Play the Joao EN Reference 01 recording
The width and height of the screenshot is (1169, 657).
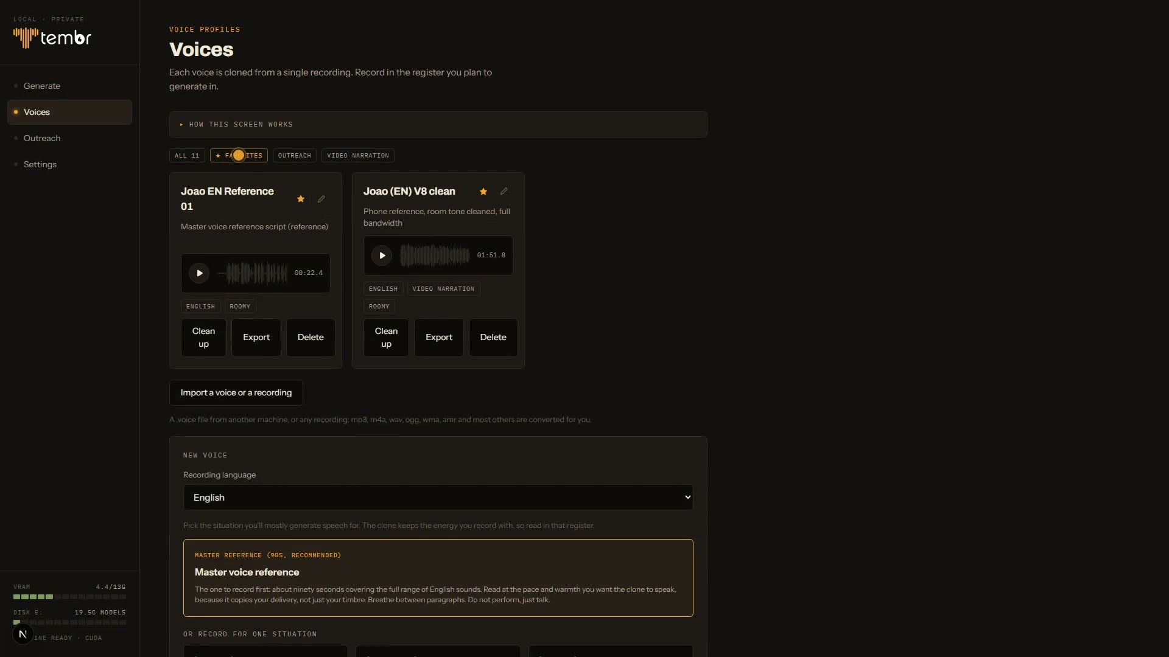pyautogui.click(x=199, y=273)
